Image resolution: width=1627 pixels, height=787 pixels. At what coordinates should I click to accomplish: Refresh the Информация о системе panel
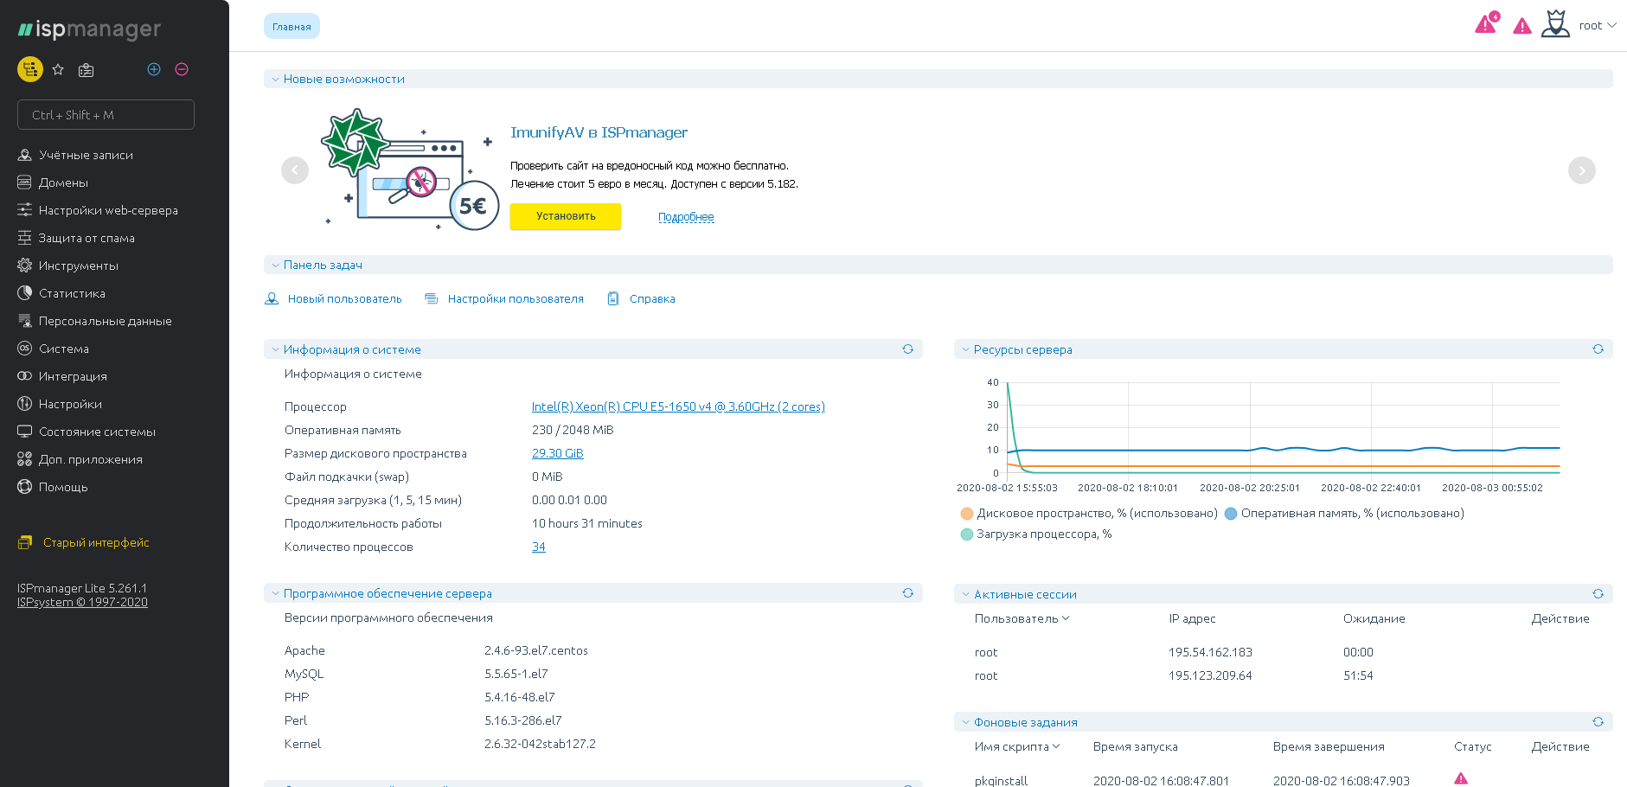[908, 349]
